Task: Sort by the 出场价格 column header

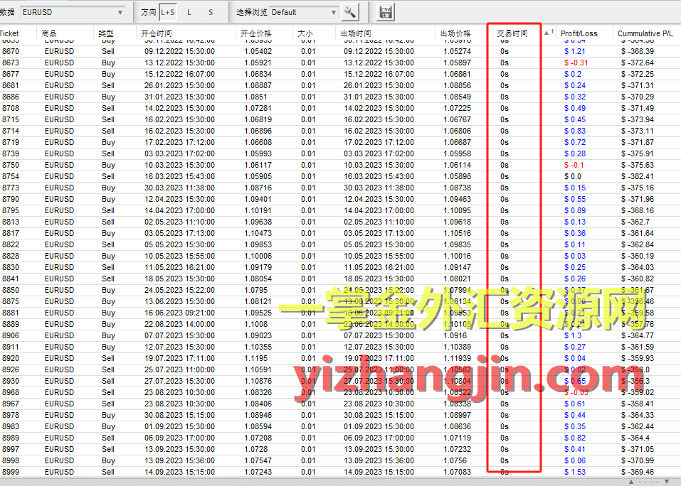Action: (455, 33)
